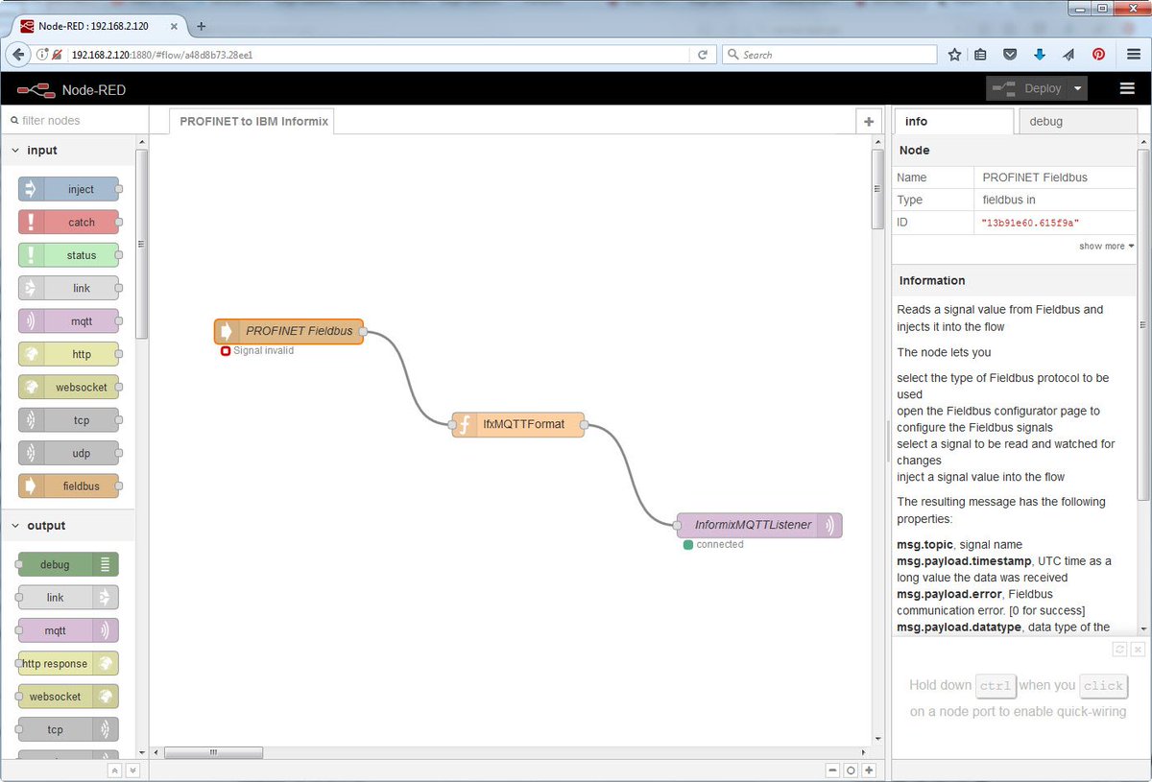The height and width of the screenshot is (782, 1152).
Task: Select the websocket output node
Action: click(68, 697)
